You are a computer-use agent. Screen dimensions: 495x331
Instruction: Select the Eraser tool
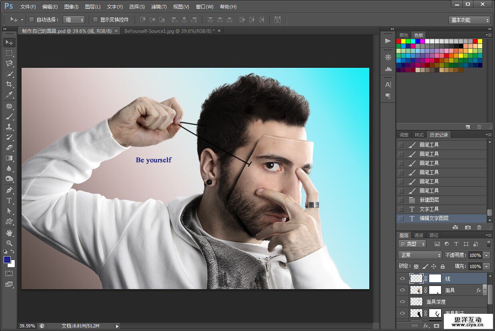click(x=9, y=148)
